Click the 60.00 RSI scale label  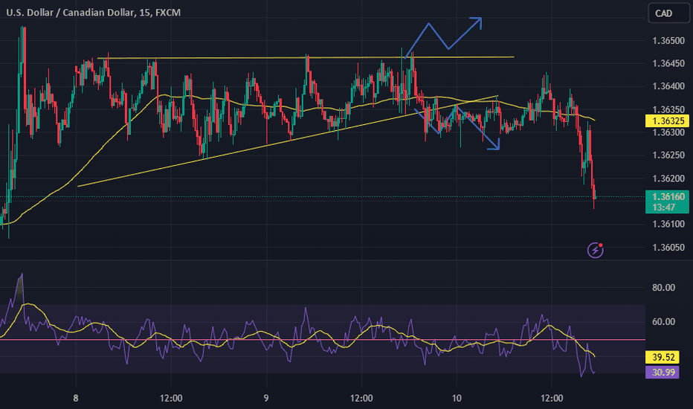pos(663,322)
